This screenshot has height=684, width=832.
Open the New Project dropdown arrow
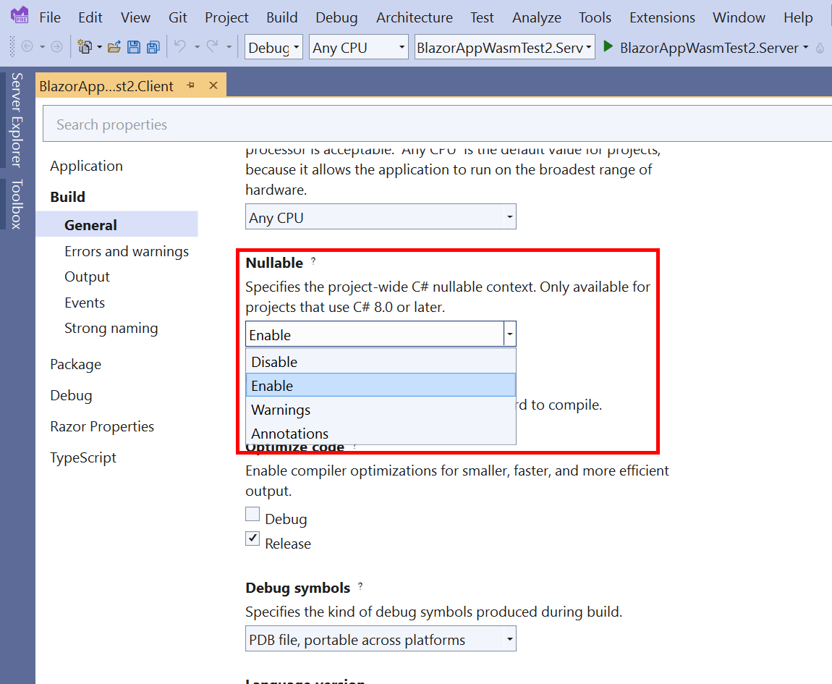[x=99, y=47]
